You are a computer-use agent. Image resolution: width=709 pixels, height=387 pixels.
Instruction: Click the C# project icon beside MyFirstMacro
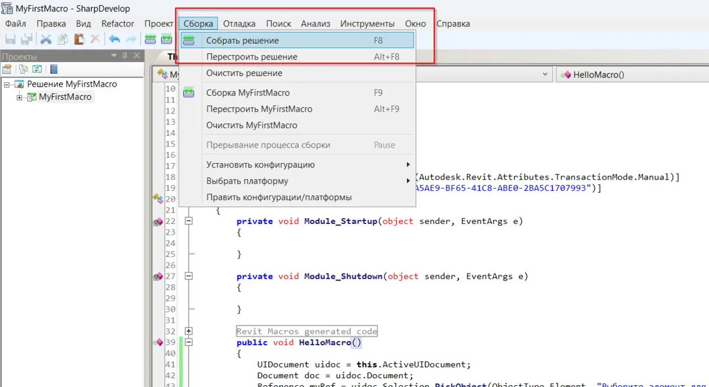click(x=31, y=97)
